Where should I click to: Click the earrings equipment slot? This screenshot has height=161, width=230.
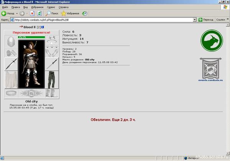pos(52,37)
